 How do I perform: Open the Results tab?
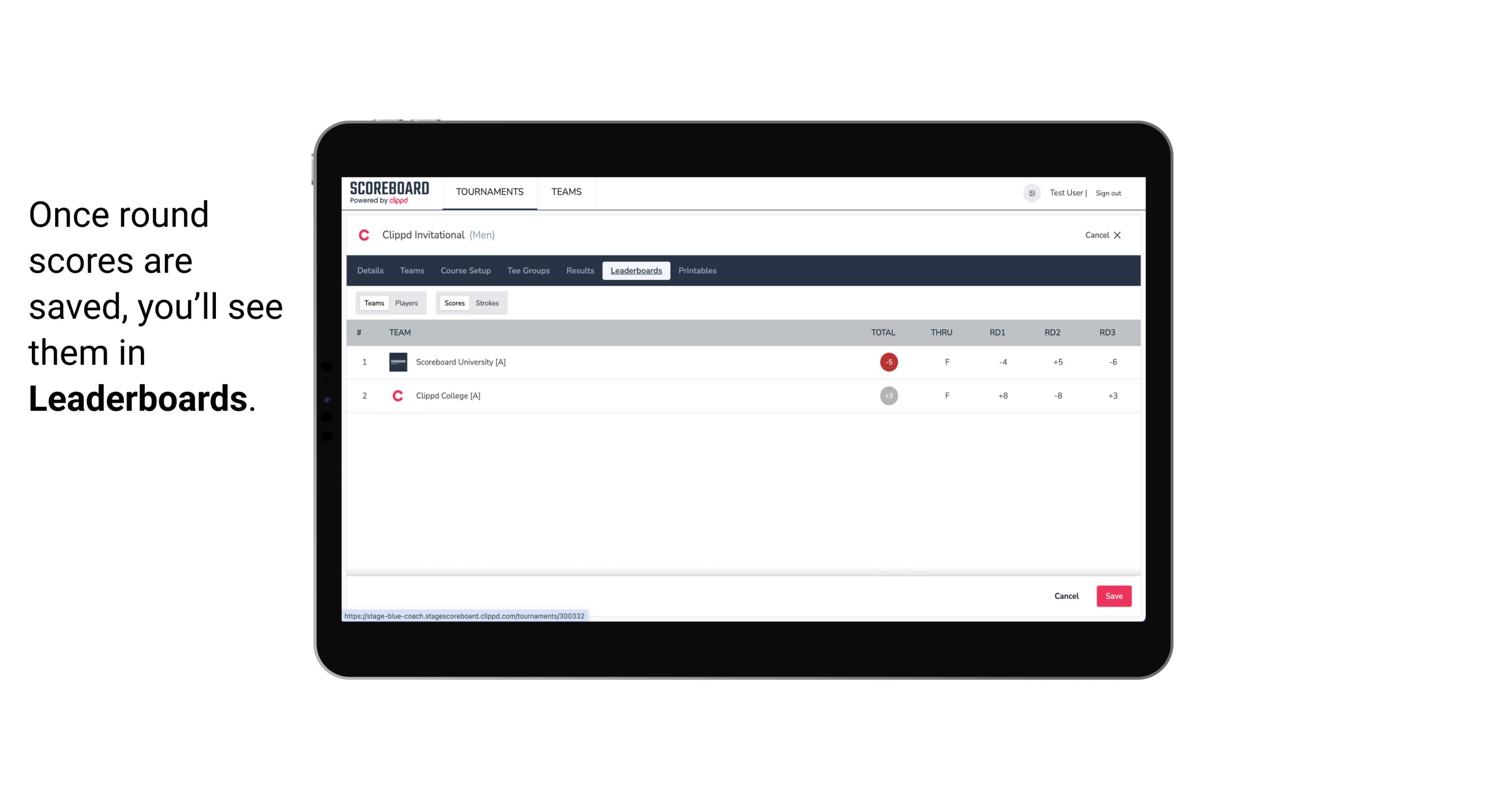coord(579,271)
